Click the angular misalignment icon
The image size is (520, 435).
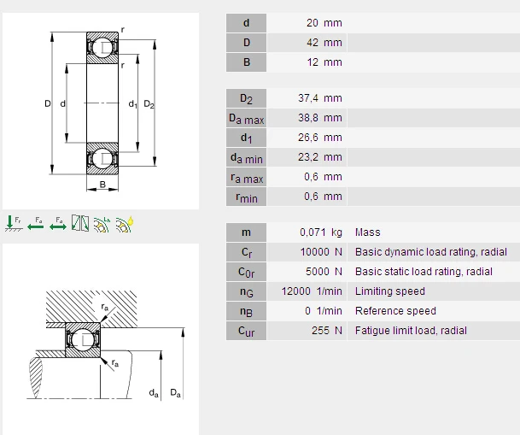click(80, 223)
